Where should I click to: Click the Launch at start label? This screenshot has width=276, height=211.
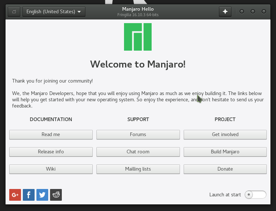pyautogui.click(x=225, y=195)
